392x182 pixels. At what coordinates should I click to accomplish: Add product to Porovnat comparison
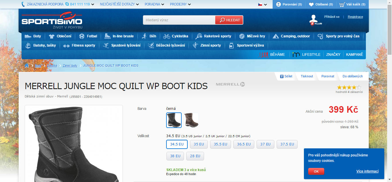click(x=328, y=76)
